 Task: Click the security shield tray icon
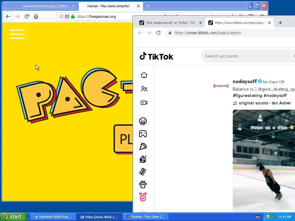coord(268,217)
